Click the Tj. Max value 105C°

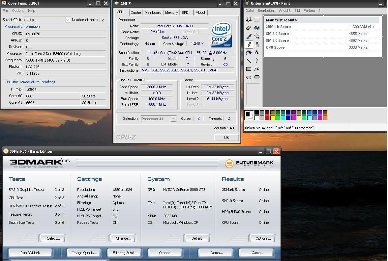click(x=65, y=89)
